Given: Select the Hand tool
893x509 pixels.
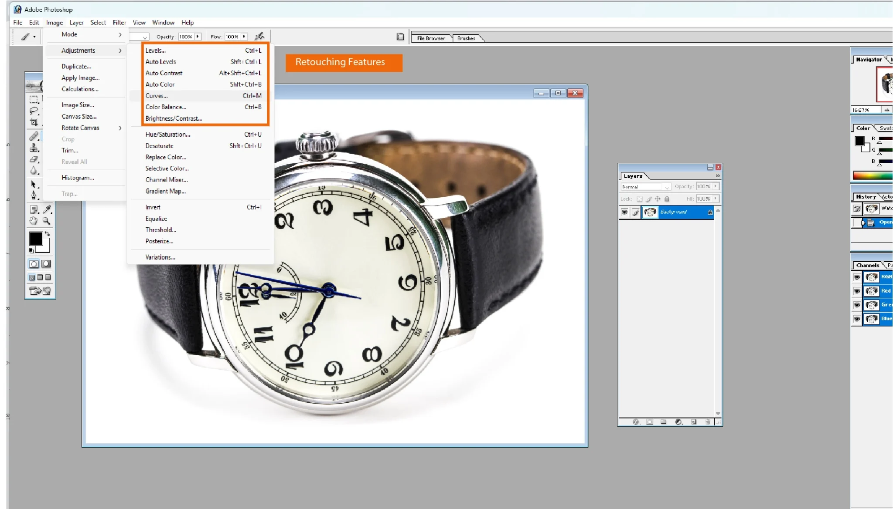Looking at the screenshot, I should click(34, 221).
